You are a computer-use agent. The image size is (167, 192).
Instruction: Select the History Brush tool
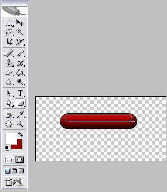click(x=21, y=63)
